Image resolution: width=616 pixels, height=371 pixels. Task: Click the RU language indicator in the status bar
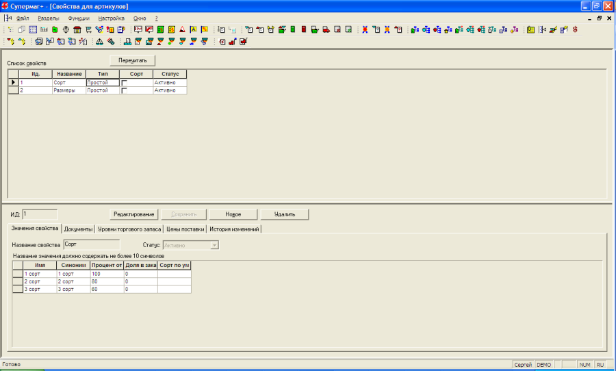tap(600, 365)
